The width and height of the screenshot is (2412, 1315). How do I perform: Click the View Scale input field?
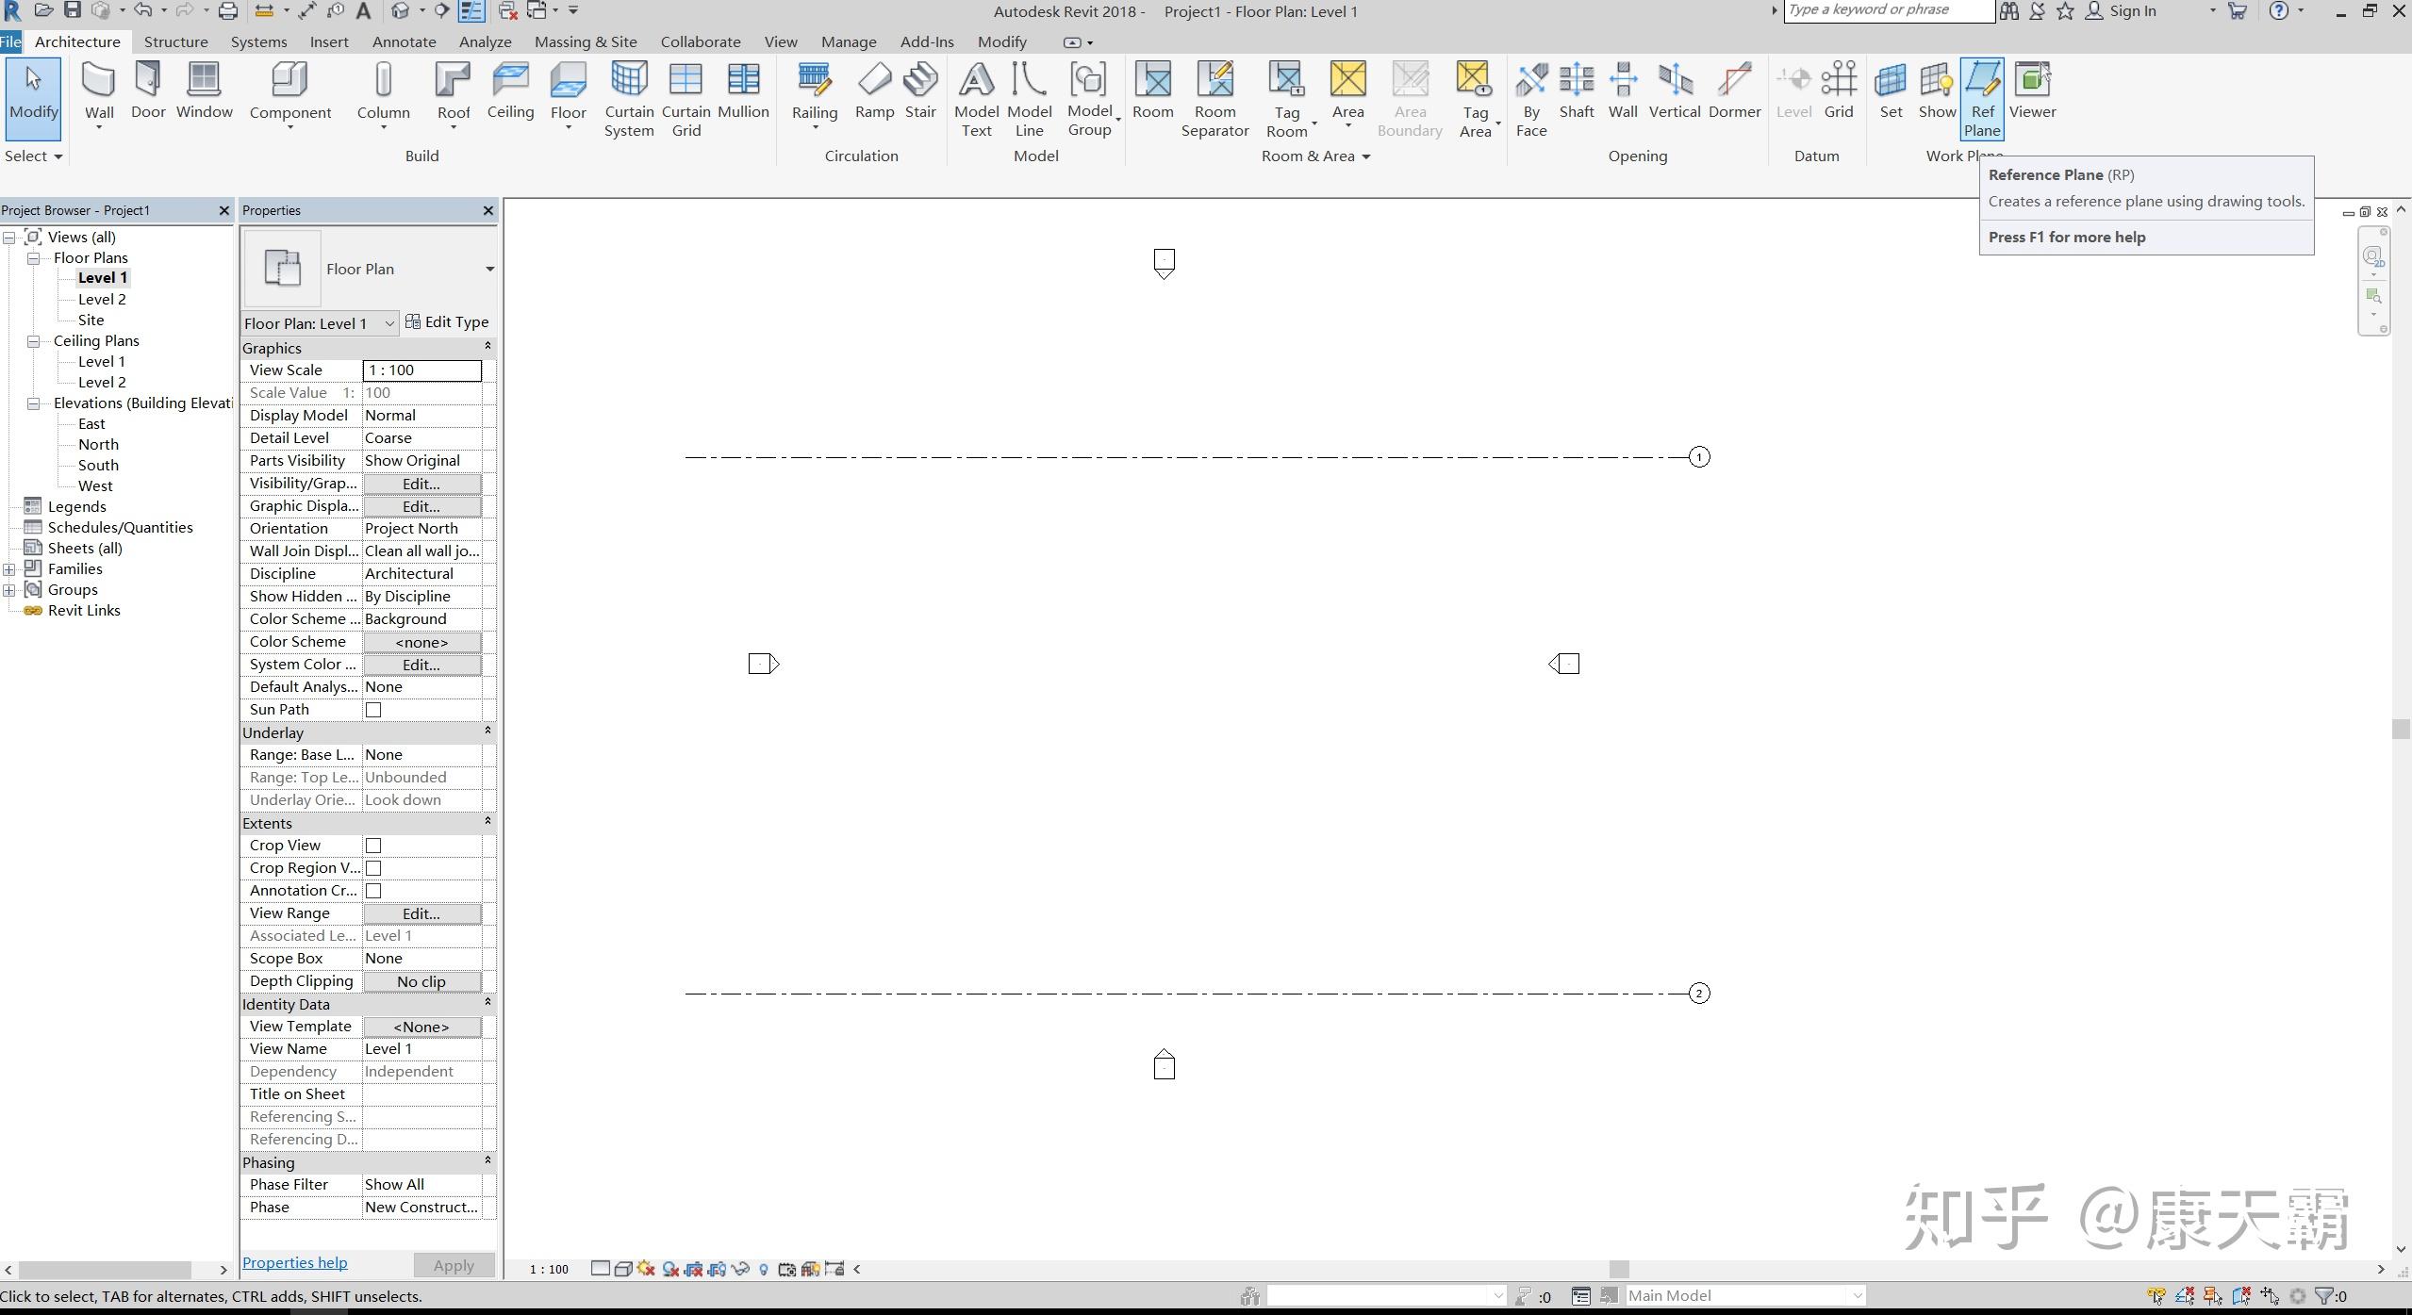coord(421,370)
